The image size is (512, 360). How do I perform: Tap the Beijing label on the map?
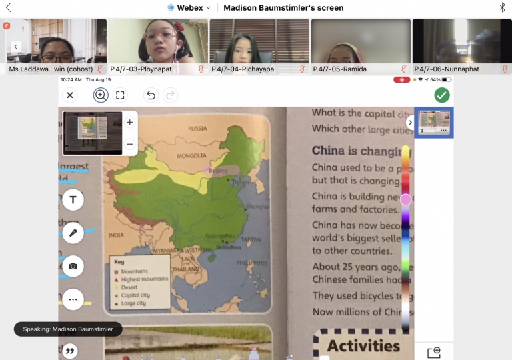[218, 171]
